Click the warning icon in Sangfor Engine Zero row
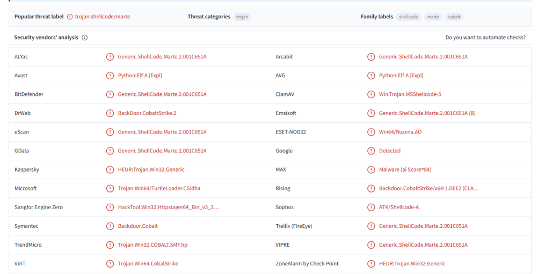Screen dimensions: 537x274 [110, 208]
